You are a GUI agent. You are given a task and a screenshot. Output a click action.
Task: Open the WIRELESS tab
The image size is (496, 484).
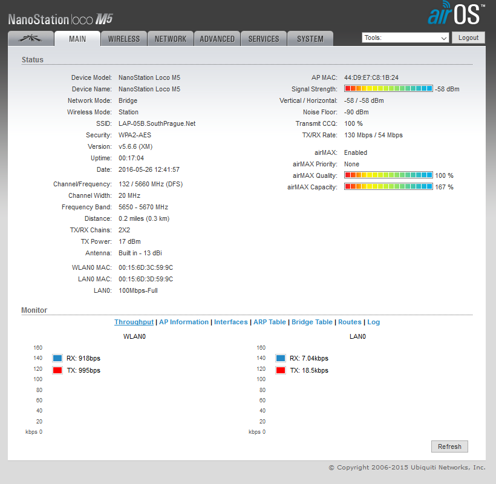[x=124, y=39]
